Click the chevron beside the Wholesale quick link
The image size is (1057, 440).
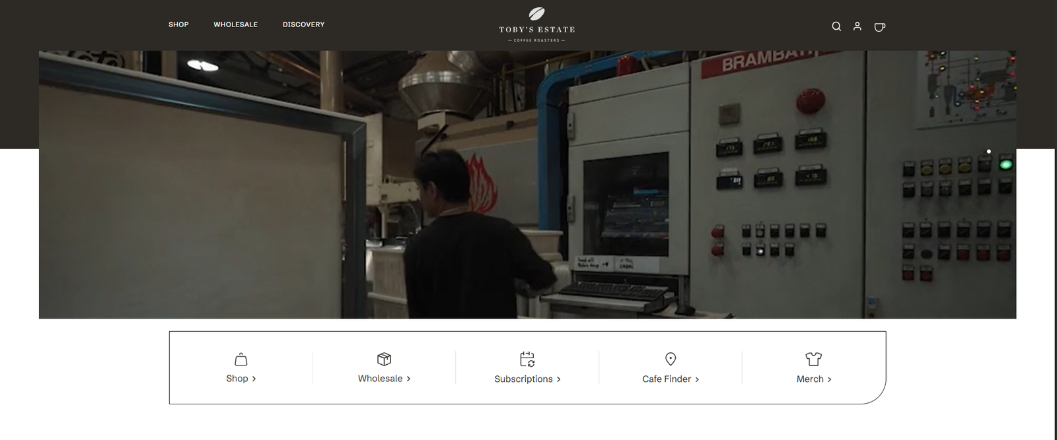point(409,379)
